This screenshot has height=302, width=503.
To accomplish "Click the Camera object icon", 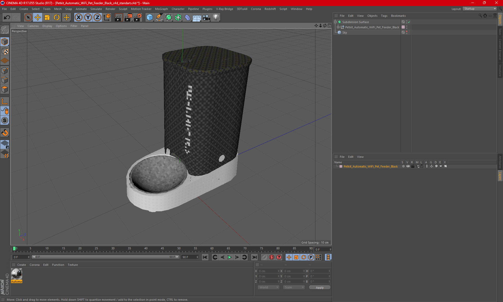I will tap(206, 18).
